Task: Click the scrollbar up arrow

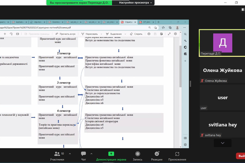Action: point(180,32)
